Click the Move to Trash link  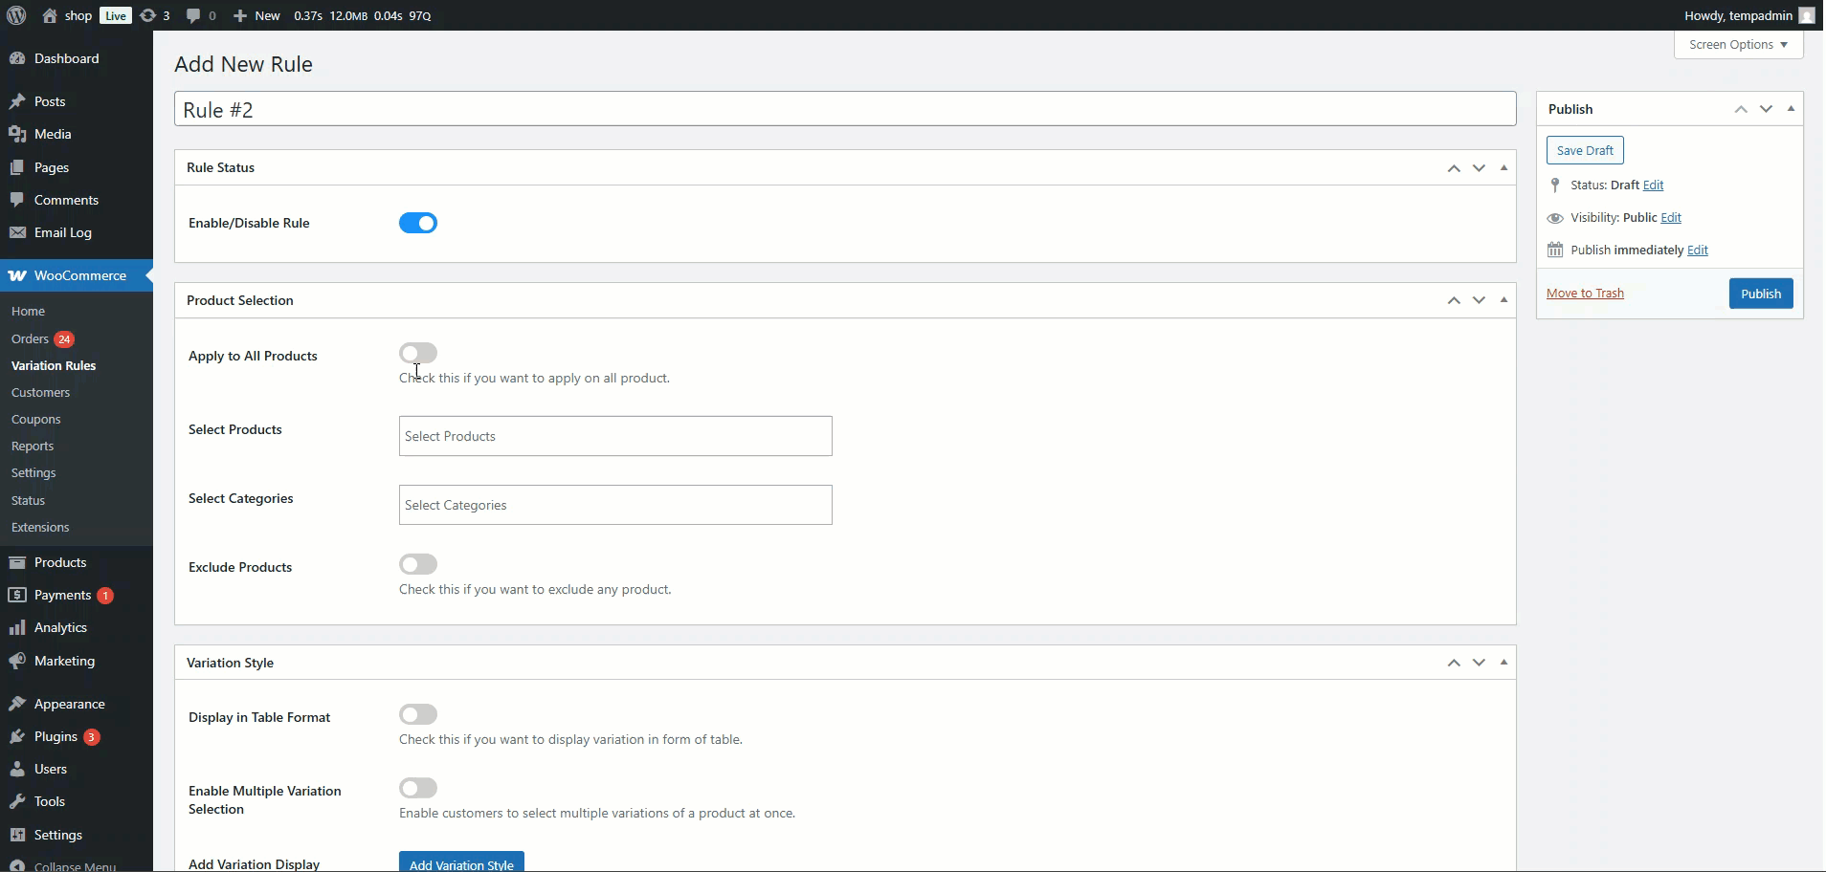click(x=1585, y=294)
